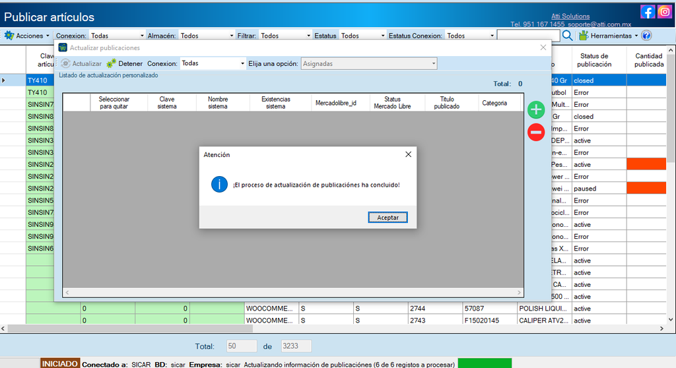Expand the Almacén Todos dropdown
Viewport: 676px width, 368px height.
[232, 36]
